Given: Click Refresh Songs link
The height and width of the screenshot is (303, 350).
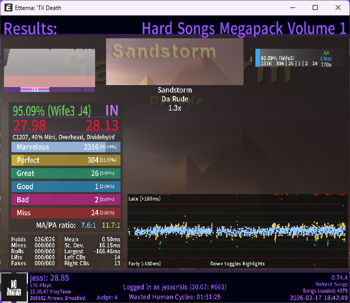Looking at the screenshot, I should [331, 284].
